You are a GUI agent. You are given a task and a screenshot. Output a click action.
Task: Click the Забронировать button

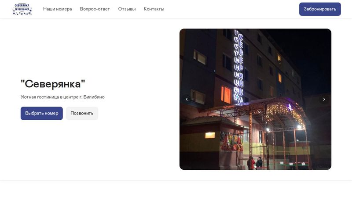pos(320,9)
